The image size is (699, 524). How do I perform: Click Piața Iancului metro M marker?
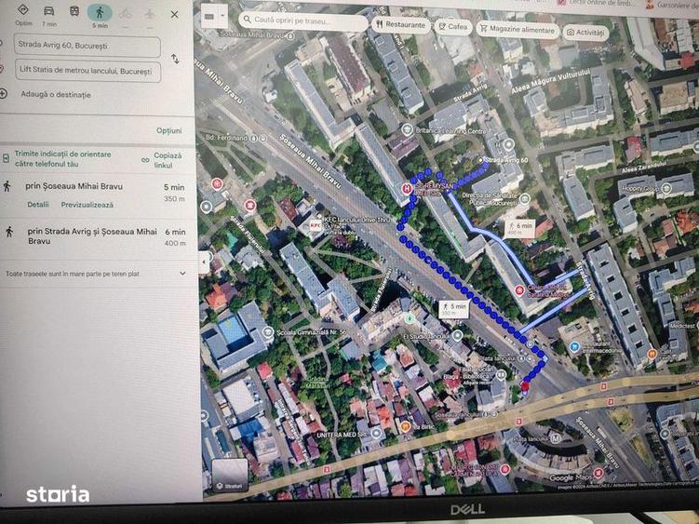pyautogui.click(x=555, y=438)
